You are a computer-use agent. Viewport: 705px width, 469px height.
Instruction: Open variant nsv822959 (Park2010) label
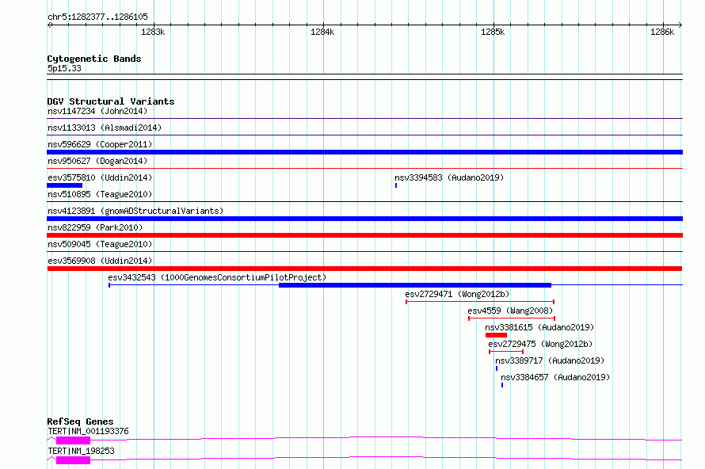[95, 227]
